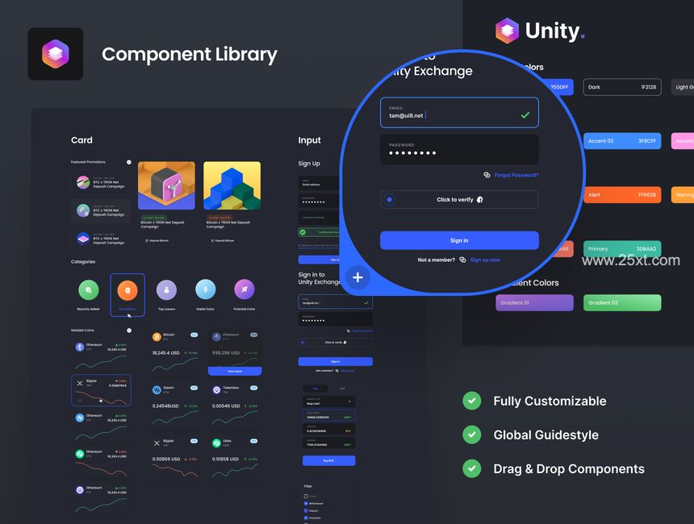Viewport: 694px width, 524px height.
Task: Click the magnified Click to verify button
Action: (459, 199)
